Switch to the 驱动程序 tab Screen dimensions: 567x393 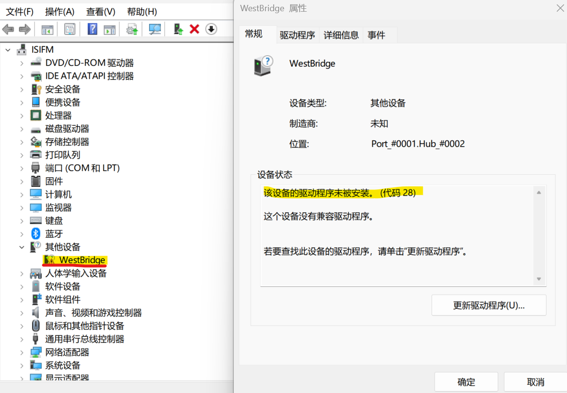[297, 35]
